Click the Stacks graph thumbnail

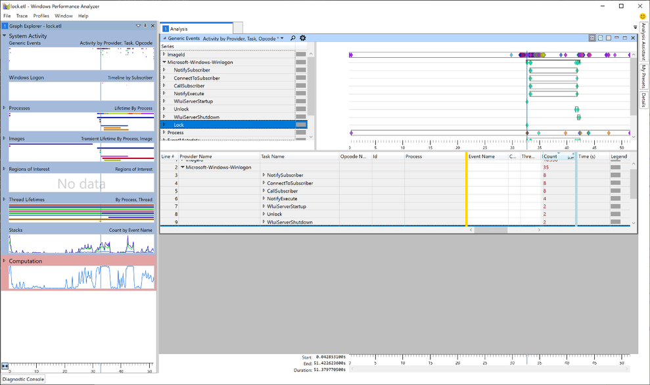[x=81, y=244]
